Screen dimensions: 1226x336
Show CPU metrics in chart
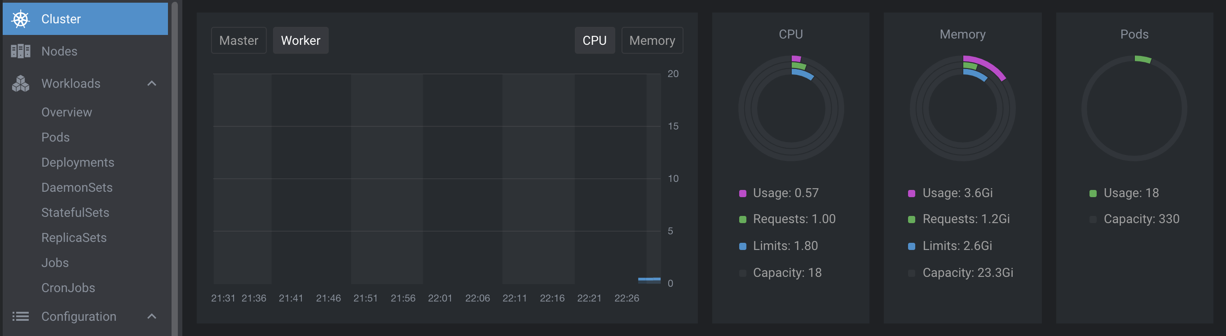(x=595, y=40)
